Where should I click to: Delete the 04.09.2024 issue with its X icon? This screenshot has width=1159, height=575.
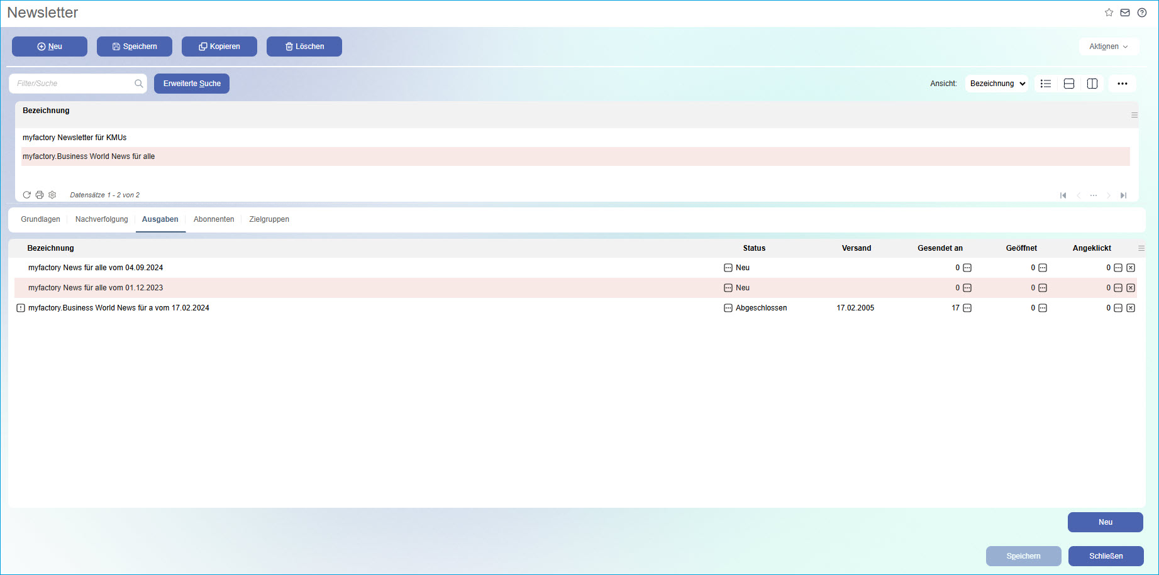(x=1131, y=268)
